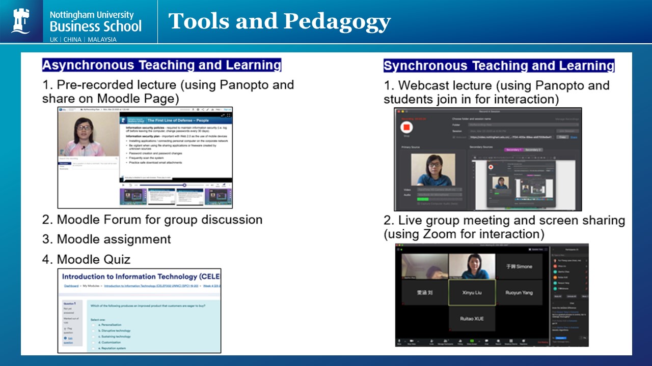This screenshot has width=652, height=366.
Task: Mute microphone icon in Zoom toolbar
Action: [399, 341]
